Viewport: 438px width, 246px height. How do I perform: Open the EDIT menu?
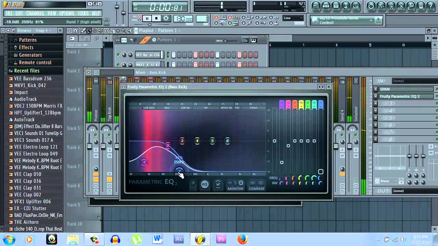coord(19,13)
